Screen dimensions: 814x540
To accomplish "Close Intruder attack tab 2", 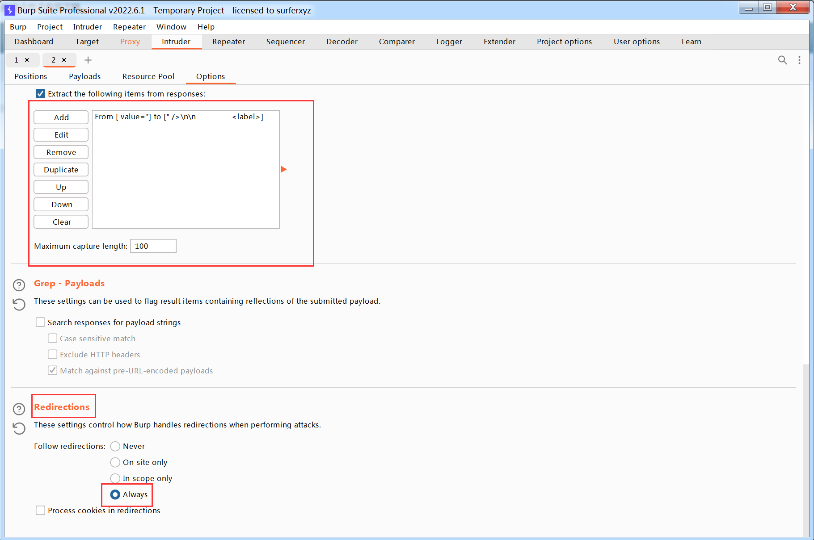I will (x=64, y=60).
